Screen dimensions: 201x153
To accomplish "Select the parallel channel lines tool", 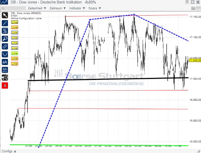I will click(x=5, y=46).
